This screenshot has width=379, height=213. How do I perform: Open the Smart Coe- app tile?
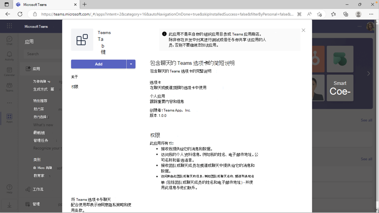[x=340, y=88]
